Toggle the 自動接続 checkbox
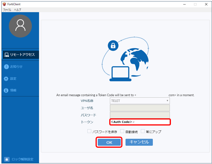 [x=122, y=131]
